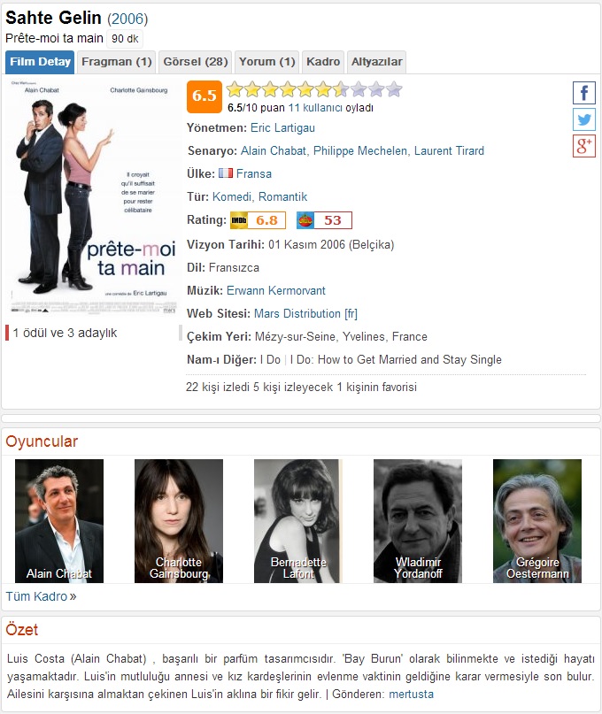Click the 11 kullanıcı voters link
This screenshot has width=602, height=714.
pos(315,108)
